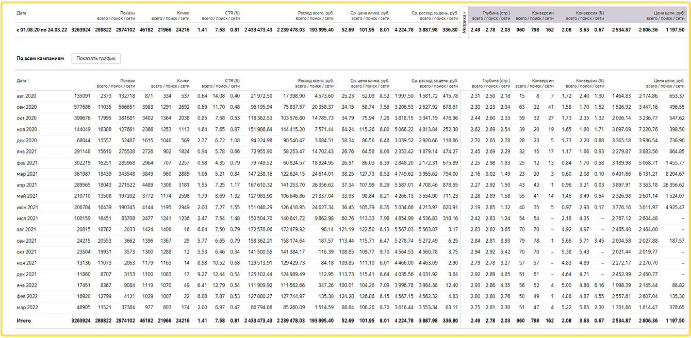691x338 pixels.
Task: Sort monthly table by "Показы" header
Action: [127, 81]
